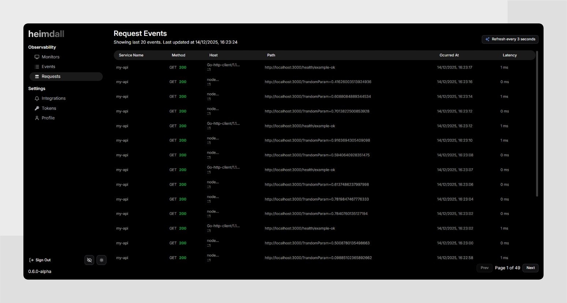Select the Monitors icon in the sidebar
This screenshot has width=567, height=303.
pyautogui.click(x=37, y=57)
